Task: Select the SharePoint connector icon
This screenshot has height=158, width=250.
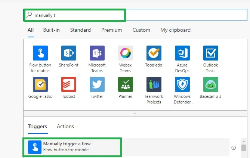Action: (69, 53)
